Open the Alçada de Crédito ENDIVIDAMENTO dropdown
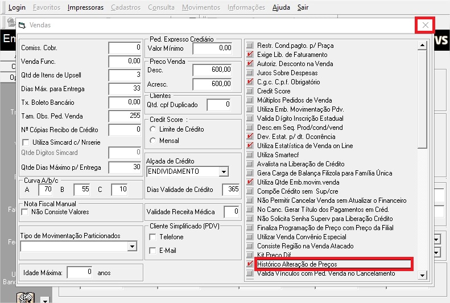Image resolution: width=450 pixels, height=303 pixels. [x=224, y=172]
